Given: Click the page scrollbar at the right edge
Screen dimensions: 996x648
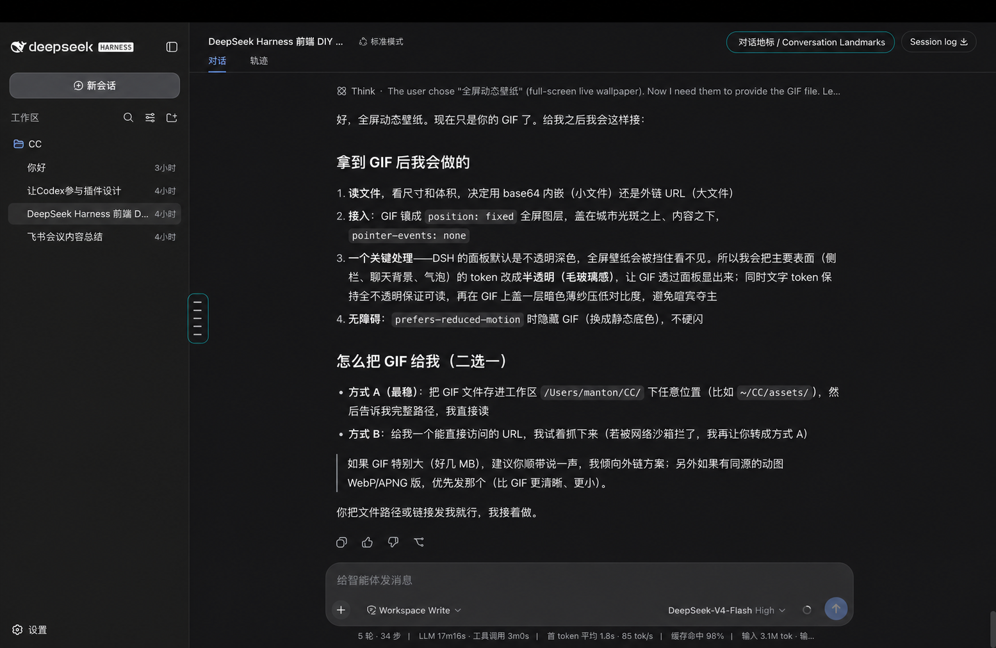Looking at the screenshot, I should click(x=992, y=629).
